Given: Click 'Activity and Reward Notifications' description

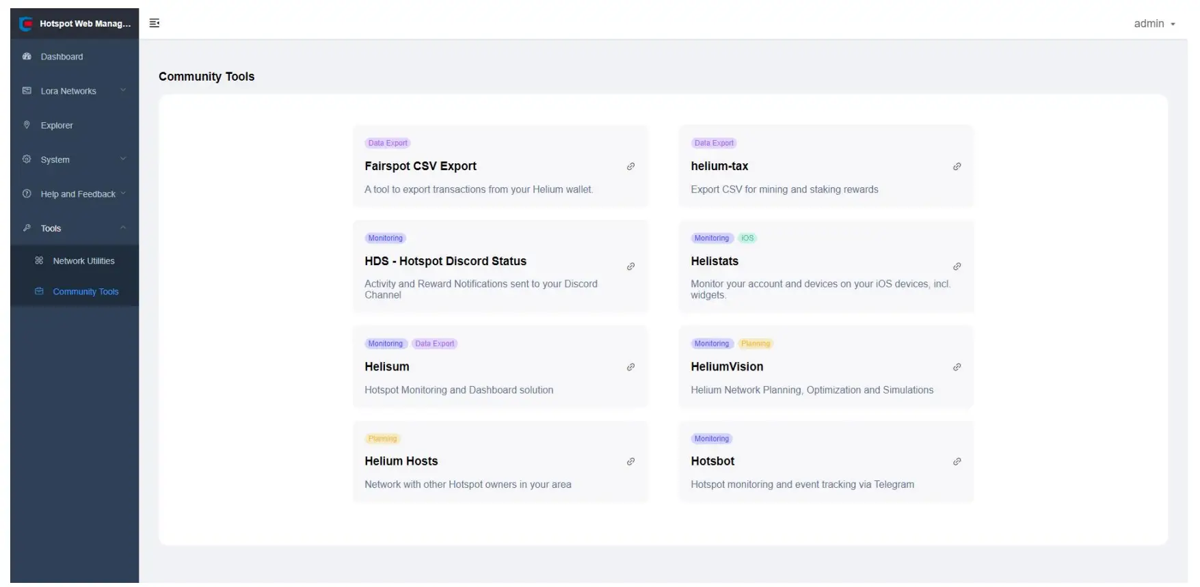Looking at the screenshot, I should point(481,289).
